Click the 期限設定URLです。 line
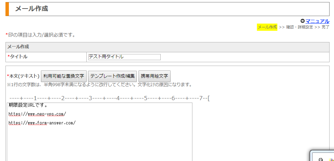 click(28, 105)
